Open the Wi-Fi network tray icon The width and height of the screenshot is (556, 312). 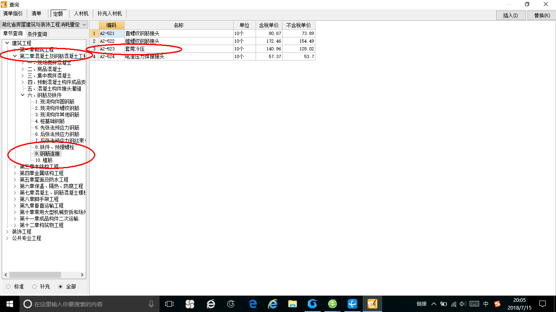pyautogui.click(x=454, y=304)
